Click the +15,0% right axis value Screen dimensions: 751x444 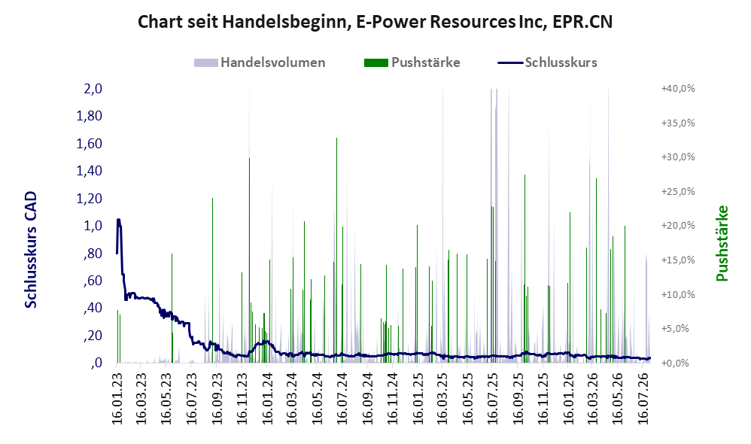[678, 260]
